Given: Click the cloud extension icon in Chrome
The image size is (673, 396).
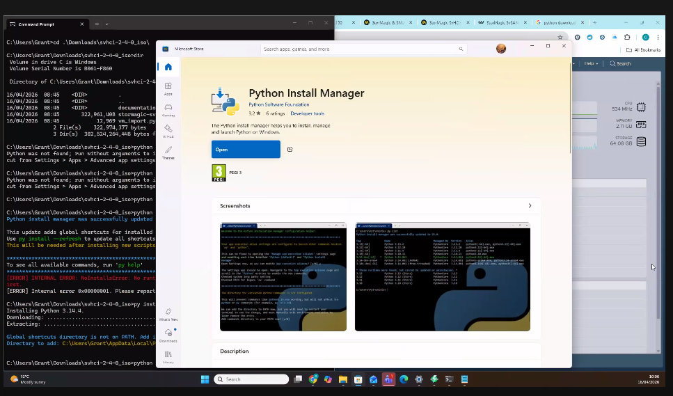Looking at the screenshot, I should coord(615,38).
